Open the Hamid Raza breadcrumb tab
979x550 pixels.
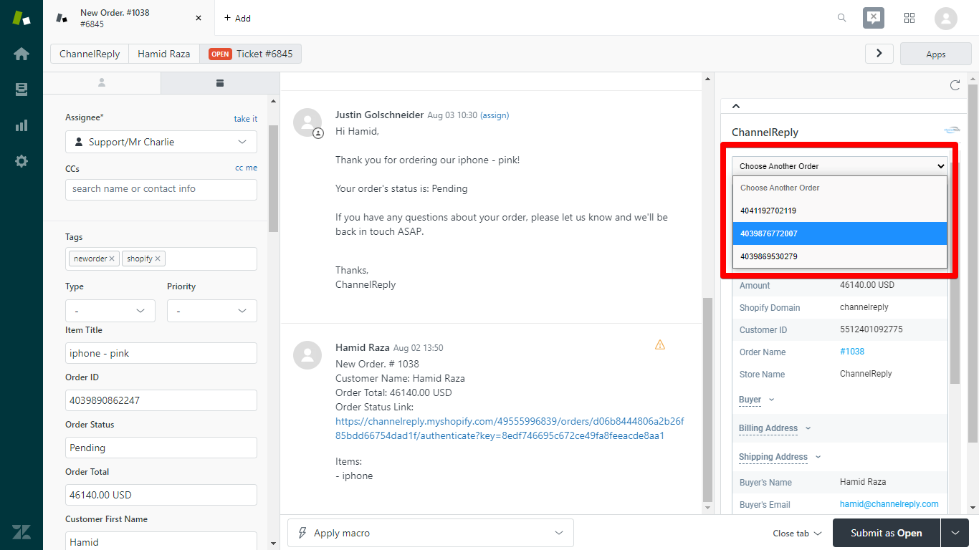[x=164, y=54]
